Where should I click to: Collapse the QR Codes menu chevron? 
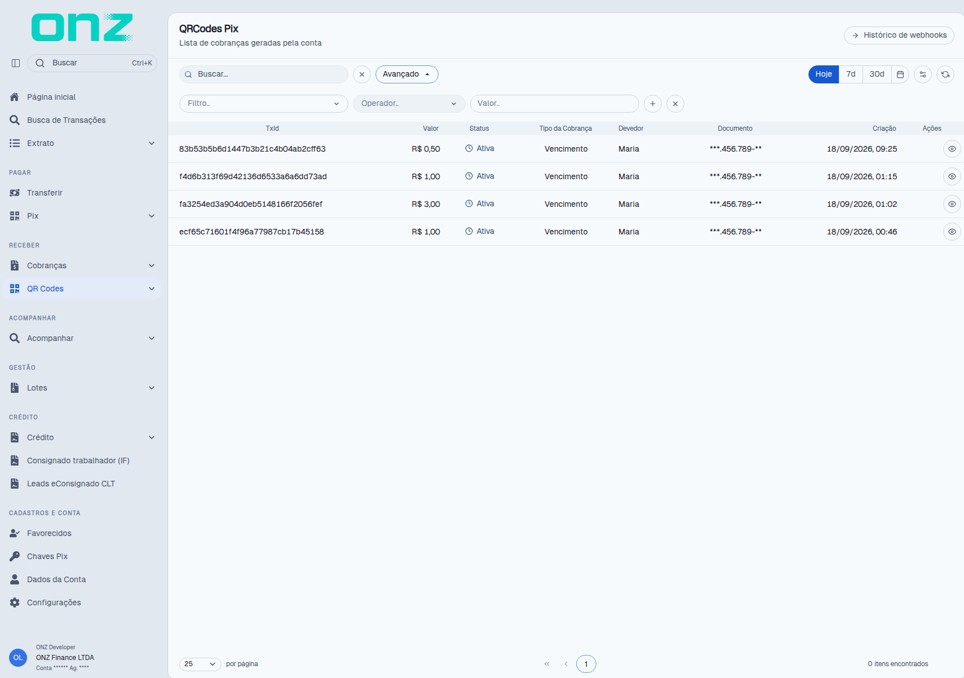click(152, 289)
